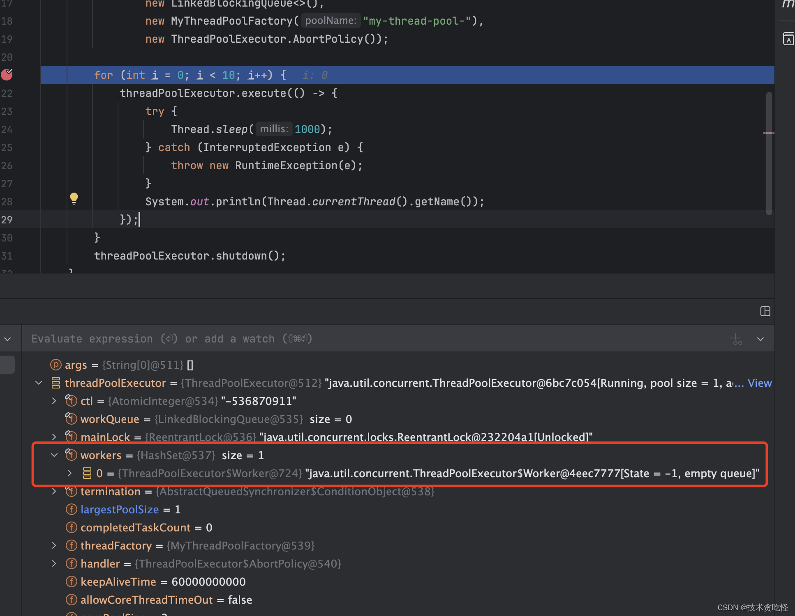Click the poolName parameter hint

(x=330, y=21)
